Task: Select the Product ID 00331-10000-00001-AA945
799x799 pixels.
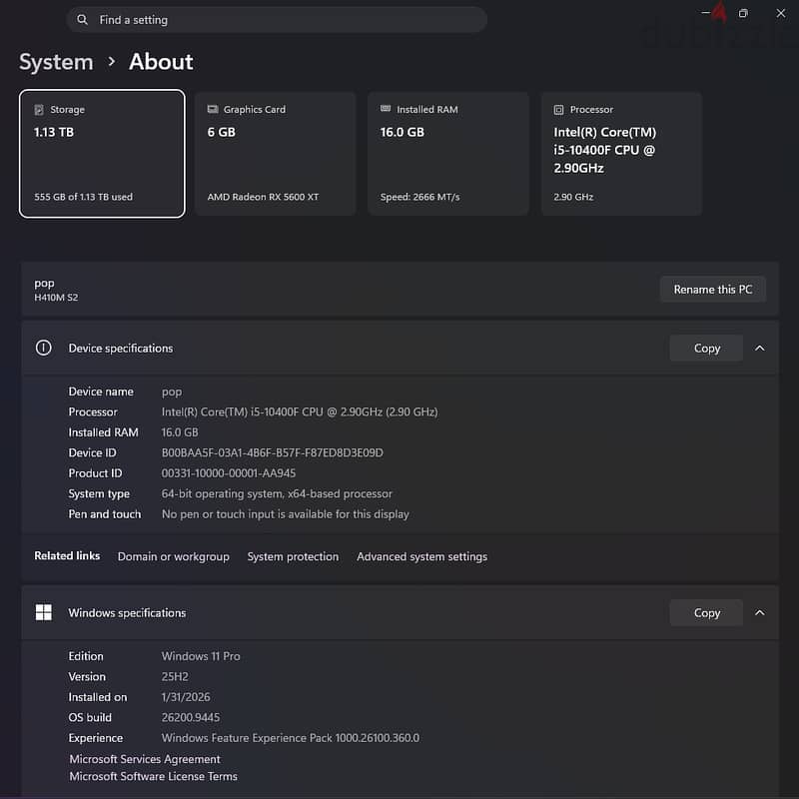Action: tap(229, 473)
